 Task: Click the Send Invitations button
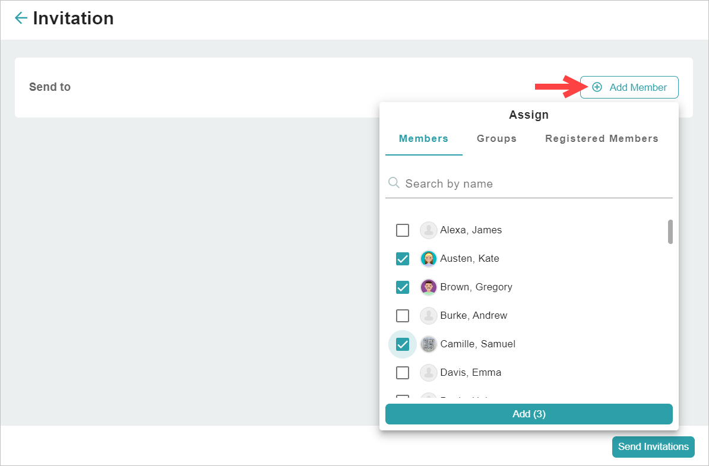click(653, 447)
